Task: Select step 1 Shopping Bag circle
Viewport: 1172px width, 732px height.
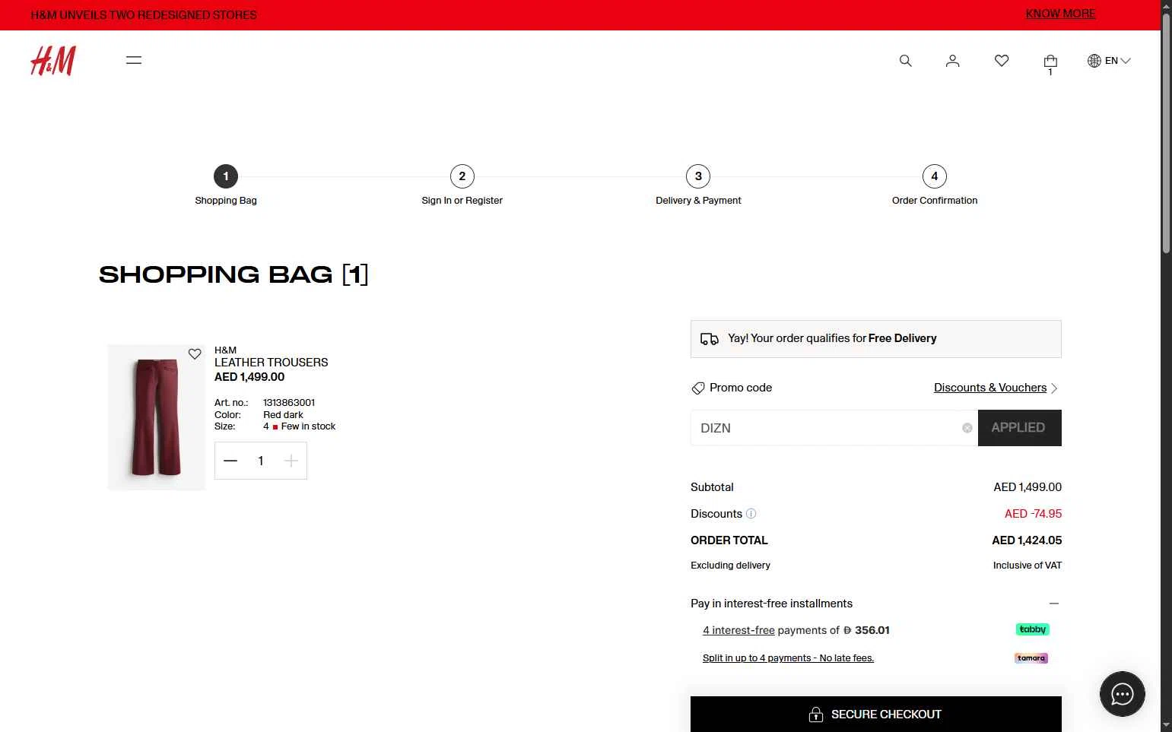Action: pyautogui.click(x=226, y=176)
